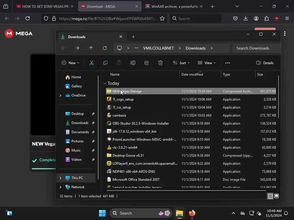Switch to the Download - MEGA tab
Screen dimensions: 294x220
click(x=109, y=6)
